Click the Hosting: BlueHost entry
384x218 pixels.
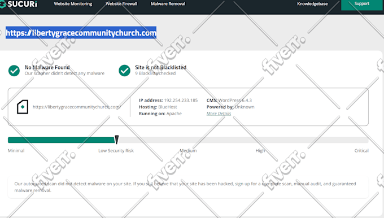(x=158, y=107)
